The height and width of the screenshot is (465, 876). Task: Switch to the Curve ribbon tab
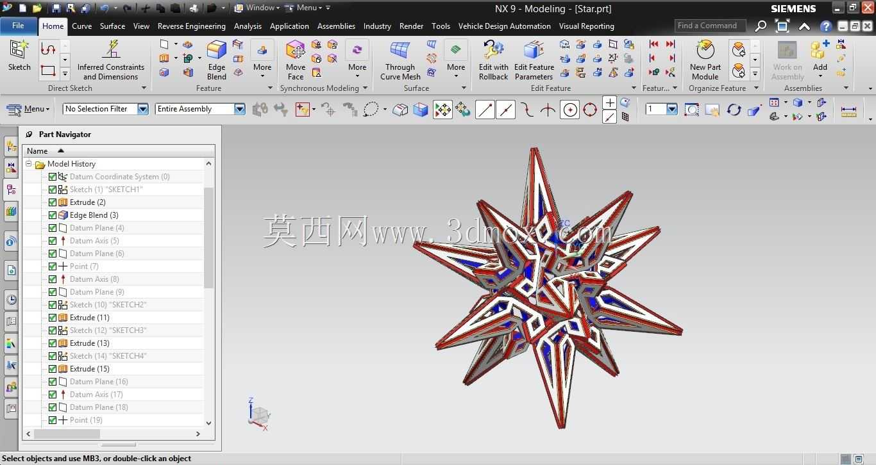point(81,26)
